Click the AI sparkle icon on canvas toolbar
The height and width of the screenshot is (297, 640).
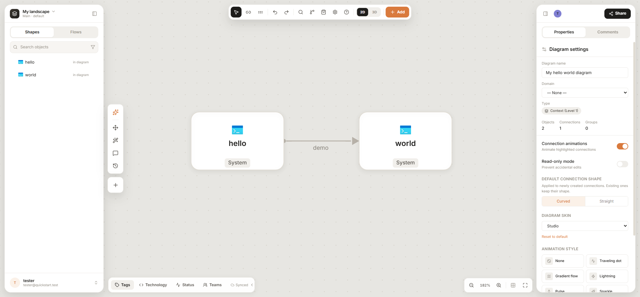point(115,112)
